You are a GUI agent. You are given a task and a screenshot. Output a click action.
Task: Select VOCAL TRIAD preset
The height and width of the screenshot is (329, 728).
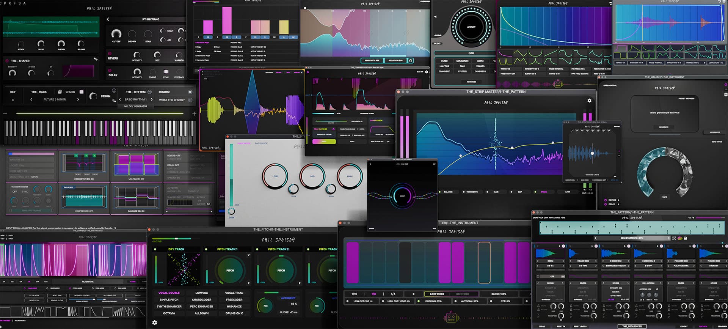234,293
